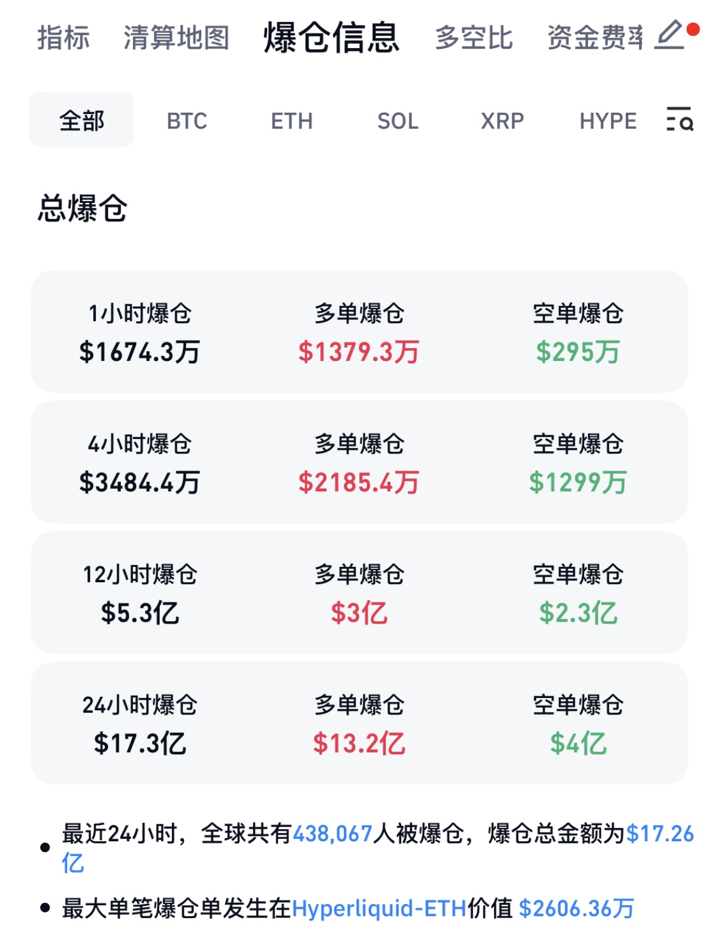Tap the edit pencil icon
719x937 pixels.
coord(670,35)
